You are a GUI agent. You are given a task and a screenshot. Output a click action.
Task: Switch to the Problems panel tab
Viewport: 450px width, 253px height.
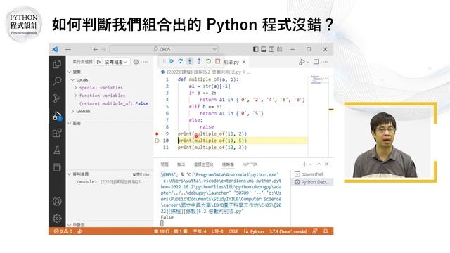coord(165,164)
